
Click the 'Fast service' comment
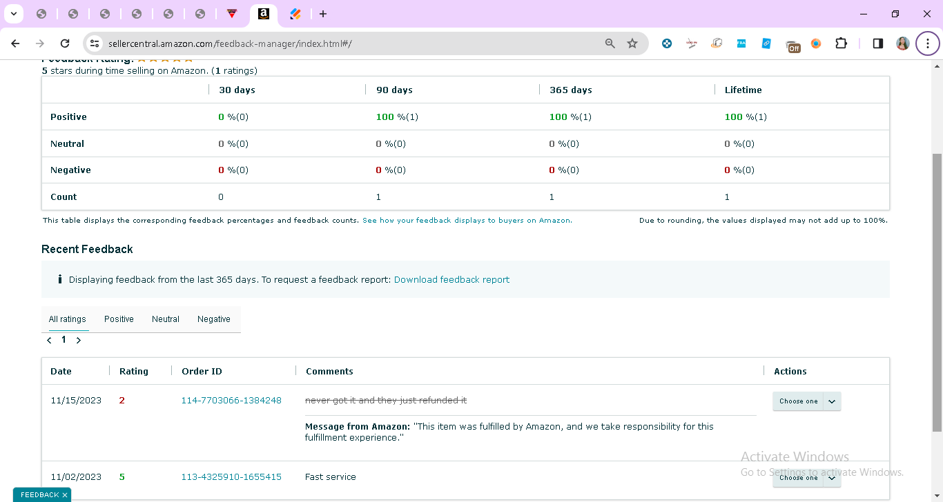(x=331, y=477)
